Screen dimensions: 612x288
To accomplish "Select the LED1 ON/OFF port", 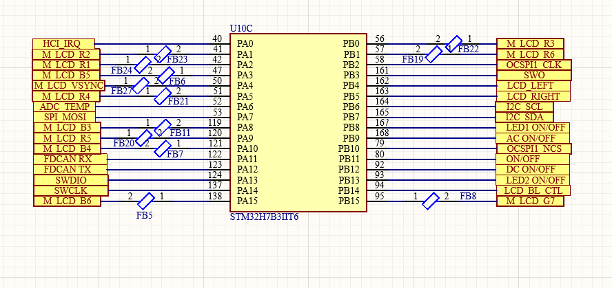I will pyautogui.click(x=533, y=128).
